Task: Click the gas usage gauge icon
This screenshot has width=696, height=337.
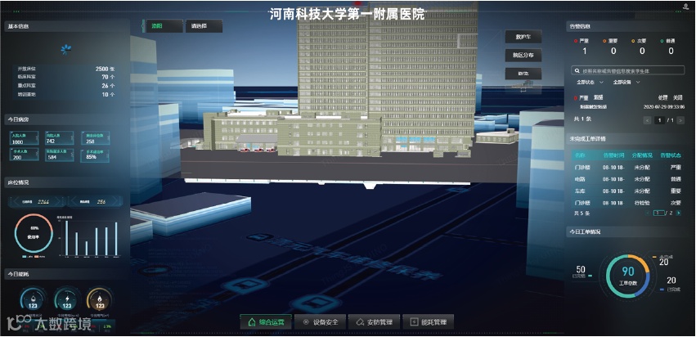Action: pyautogui.click(x=100, y=299)
